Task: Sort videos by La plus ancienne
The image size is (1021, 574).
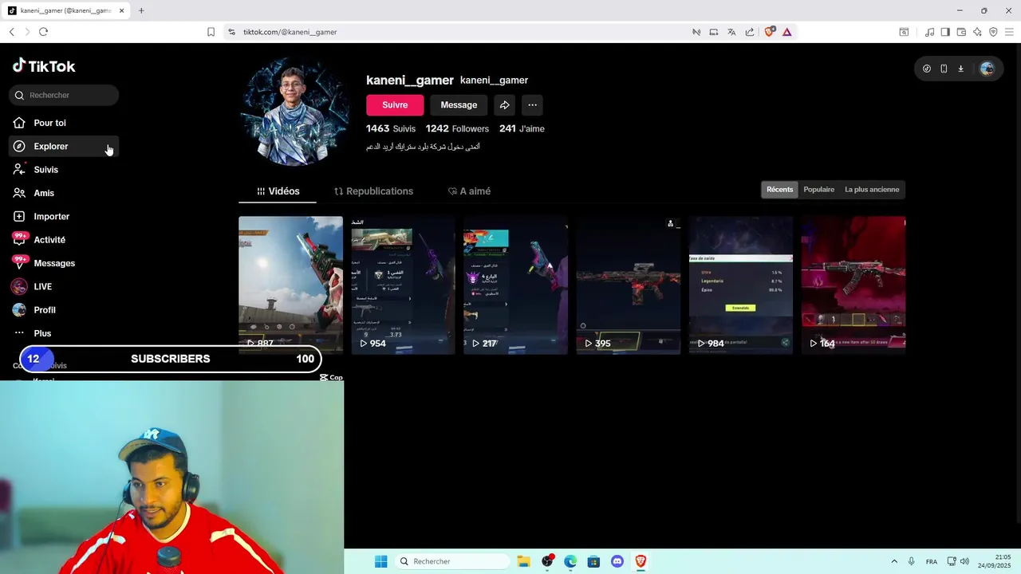Action: click(872, 190)
